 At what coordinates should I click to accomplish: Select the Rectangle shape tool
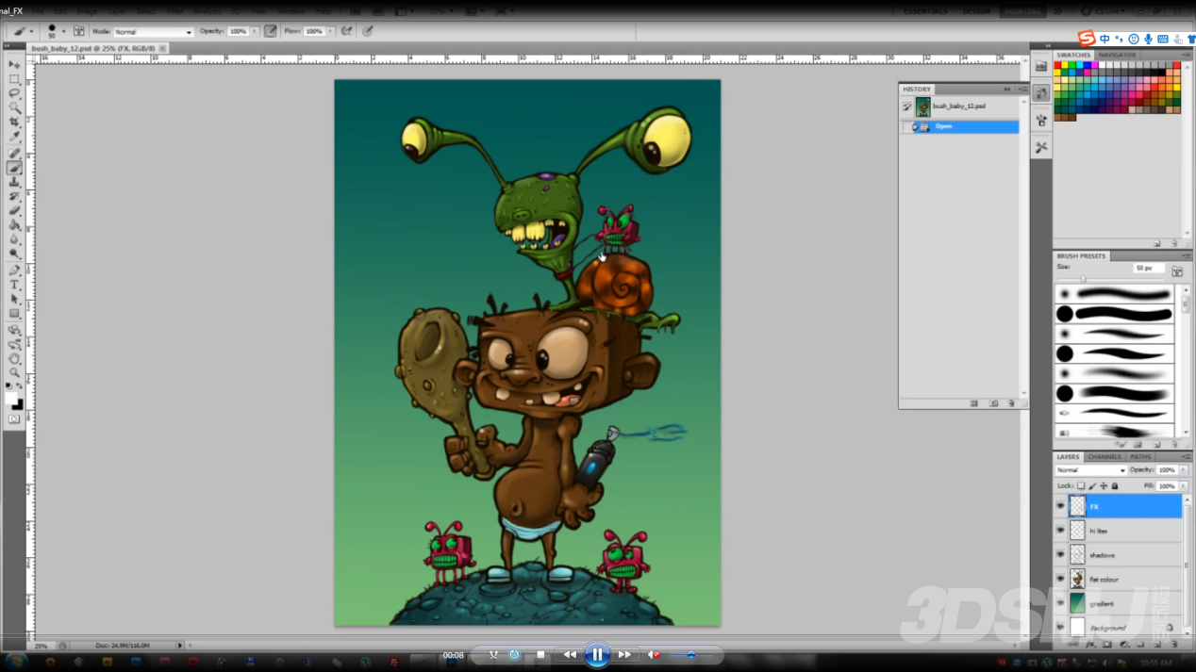point(14,313)
